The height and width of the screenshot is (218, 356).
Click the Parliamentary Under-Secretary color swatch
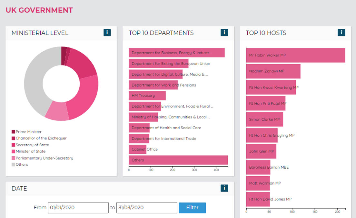click(x=13, y=158)
